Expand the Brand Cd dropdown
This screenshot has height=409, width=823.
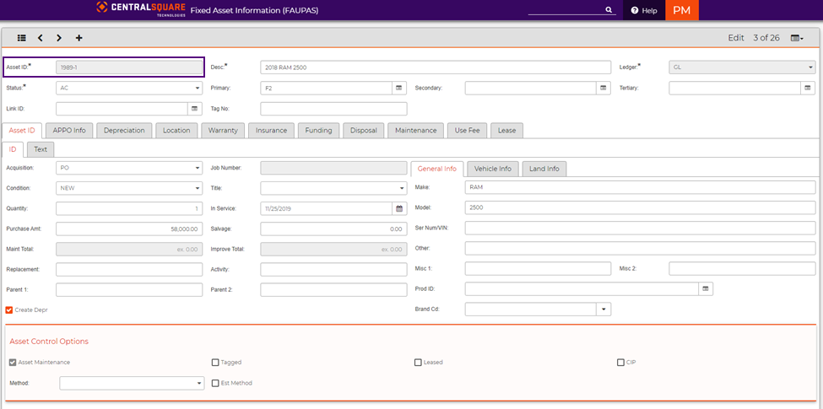pos(604,309)
